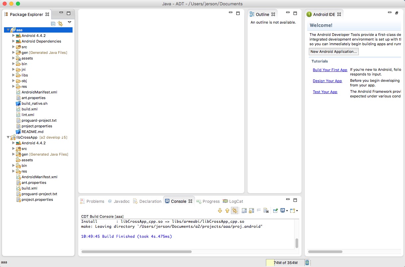The width and height of the screenshot is (405, 267).
Task: Collapse the libCrossApp project tree
Action: (x=8, y=137)
